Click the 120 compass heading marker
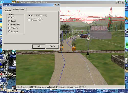Screen dimensions: 128x93 click(x=78, y=11)
